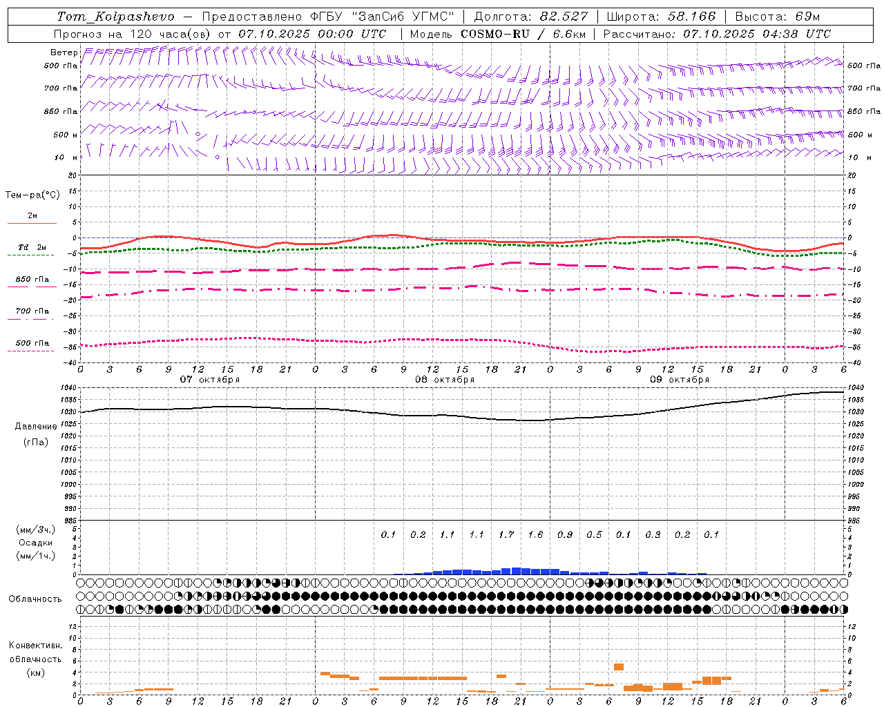Click the 'Осадки' precipitation label
884x707 pixels.
coord(36,543)
